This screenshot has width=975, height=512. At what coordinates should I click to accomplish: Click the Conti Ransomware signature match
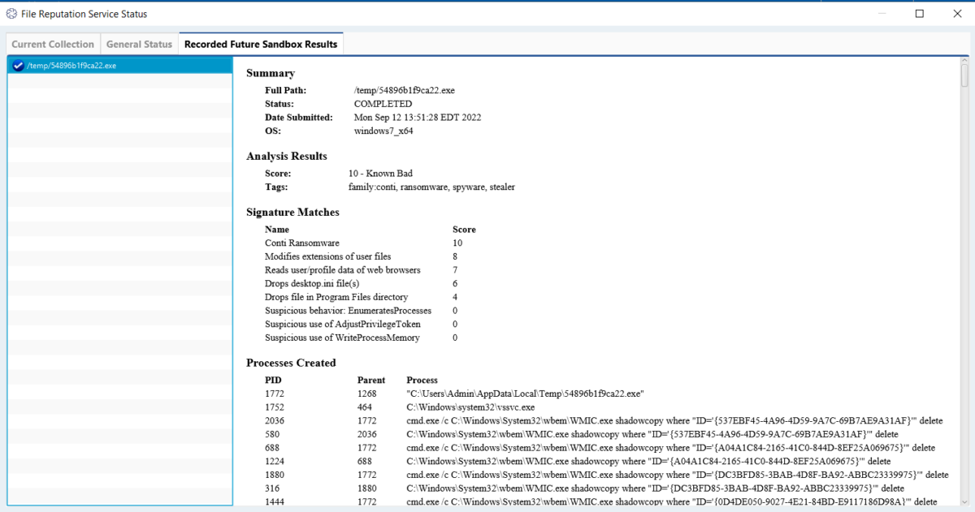point(301,243)
